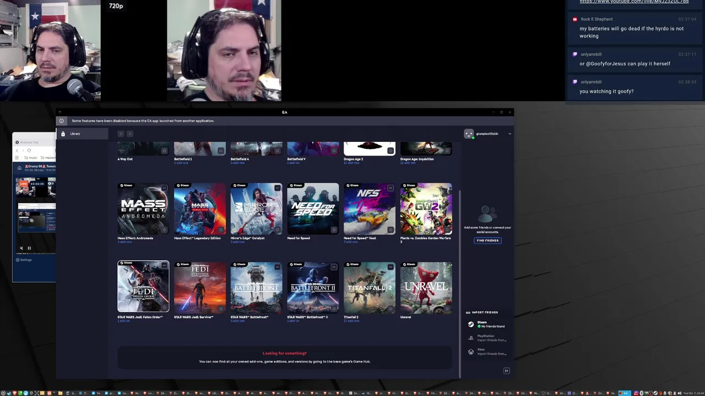Click download icon on Need for Speed tile
This screenshot has height=396, width=705.
(x=334, y=230)
